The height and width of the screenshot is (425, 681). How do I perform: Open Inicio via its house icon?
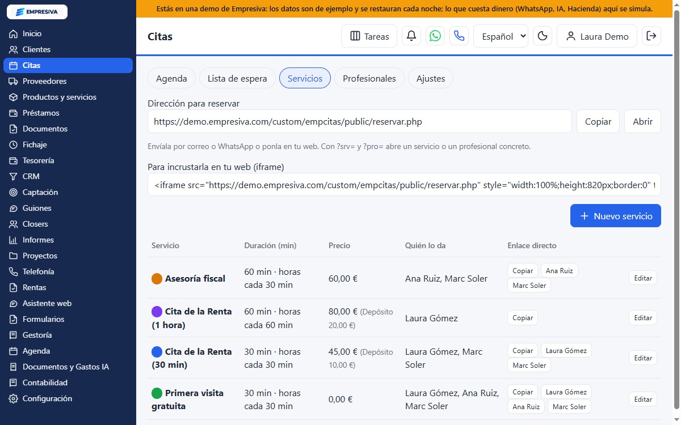pos(14,34)
